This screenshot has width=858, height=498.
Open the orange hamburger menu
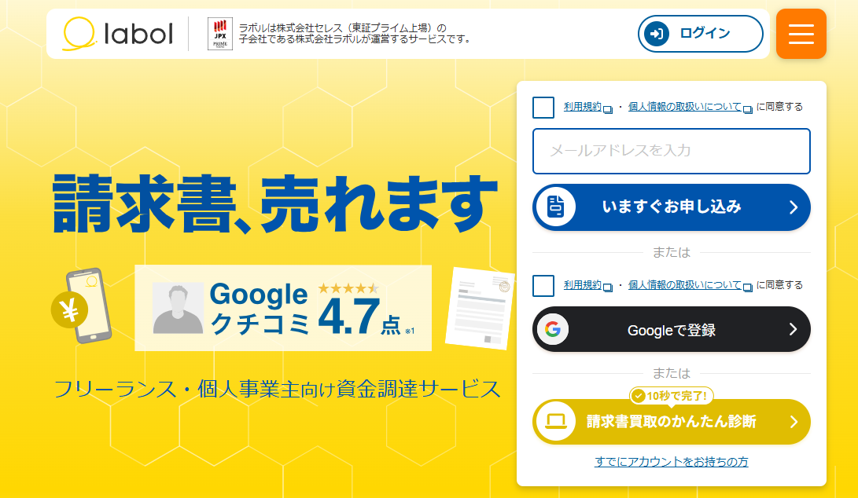coord(801,34)
